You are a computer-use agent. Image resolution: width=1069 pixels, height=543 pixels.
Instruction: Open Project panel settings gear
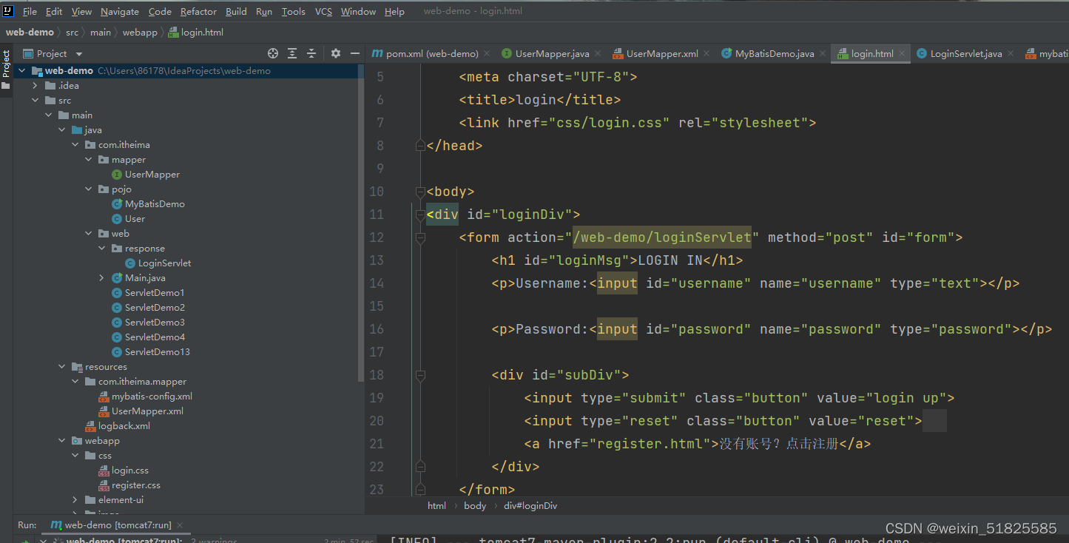pyautogui.click(x=336, y=53)
